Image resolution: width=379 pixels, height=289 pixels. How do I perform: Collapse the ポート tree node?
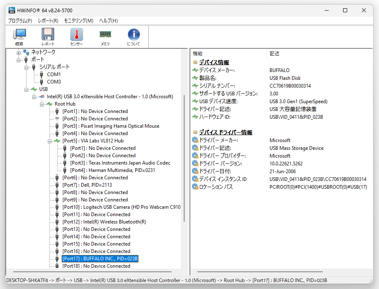(19, 60)
